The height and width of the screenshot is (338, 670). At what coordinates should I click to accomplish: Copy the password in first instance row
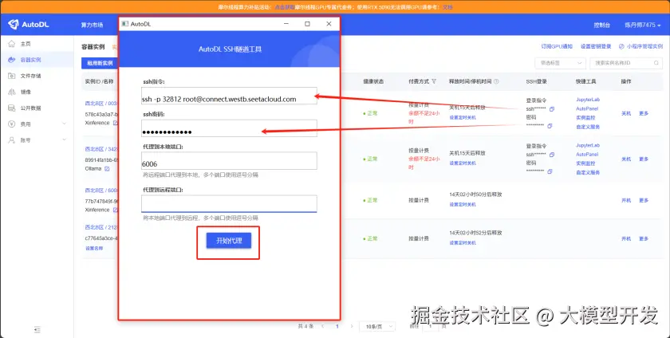click(550, 126)
